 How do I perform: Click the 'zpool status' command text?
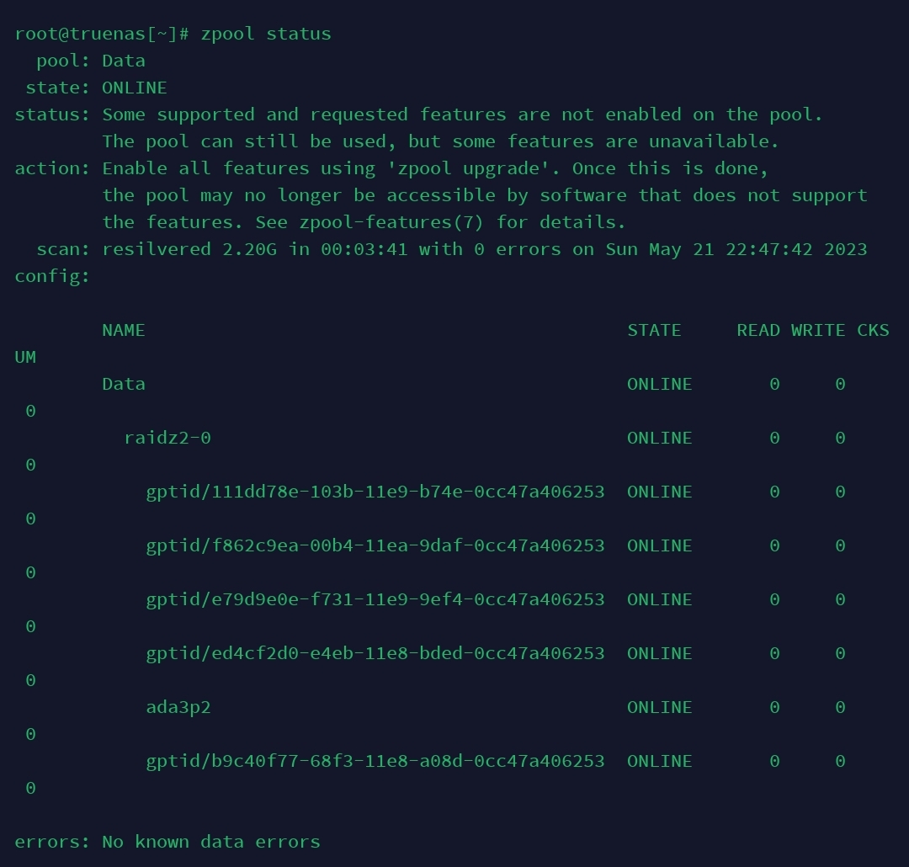tap(266, 34)
